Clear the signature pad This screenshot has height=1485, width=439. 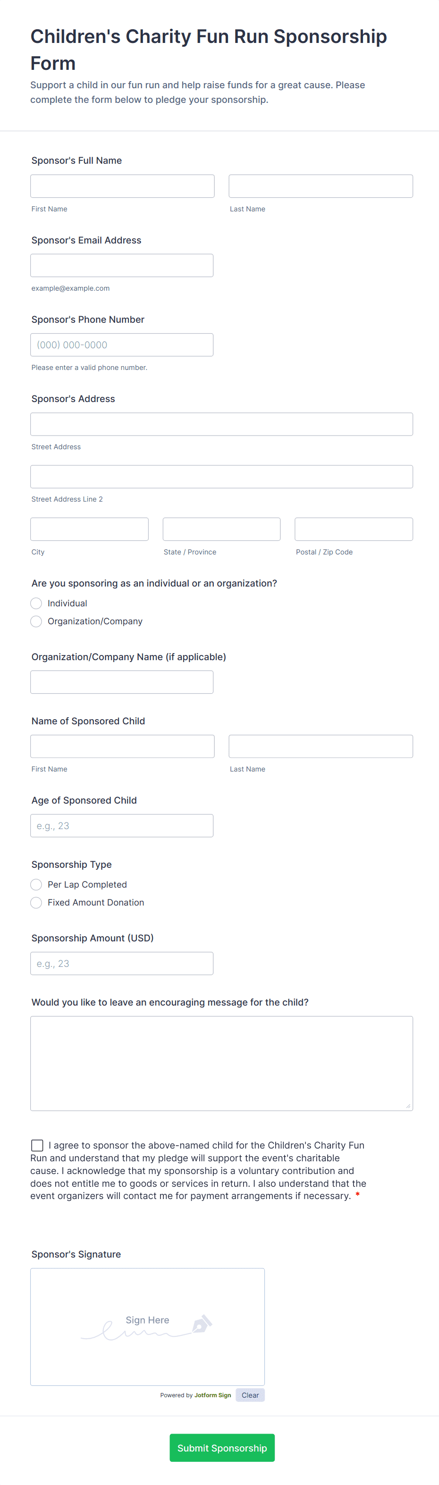click(x=250, y=1395)
